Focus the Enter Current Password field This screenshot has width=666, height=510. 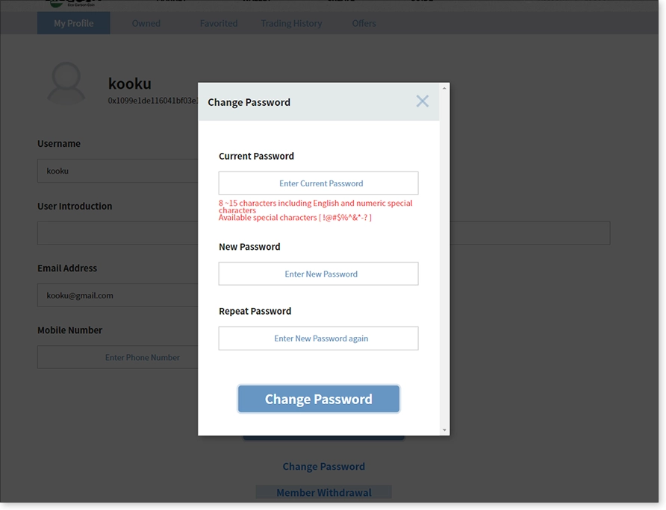click(319, 183)
